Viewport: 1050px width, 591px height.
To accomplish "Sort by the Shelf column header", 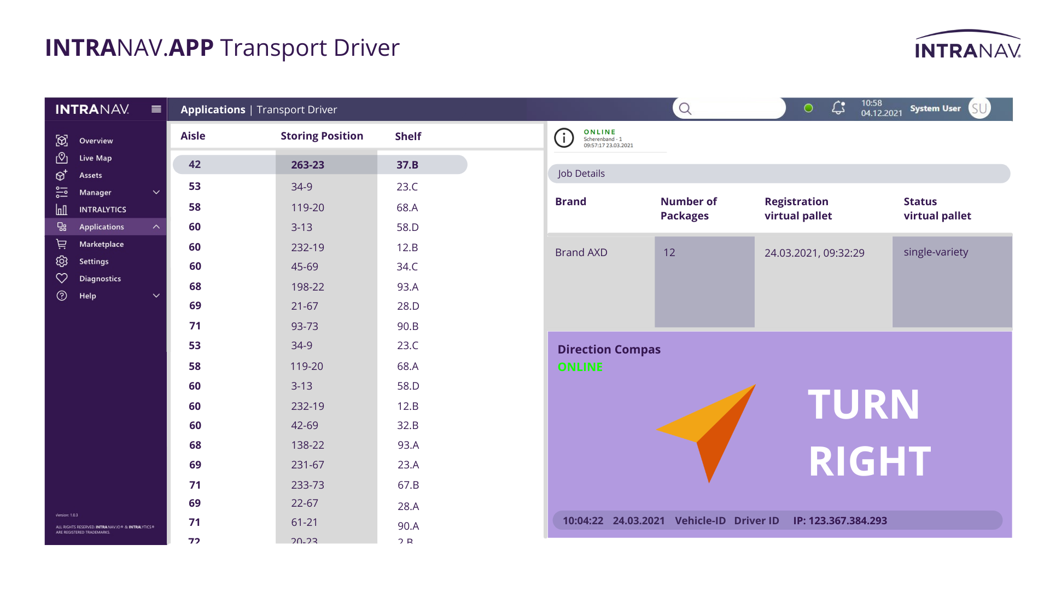I will click(x=408, y=136).
